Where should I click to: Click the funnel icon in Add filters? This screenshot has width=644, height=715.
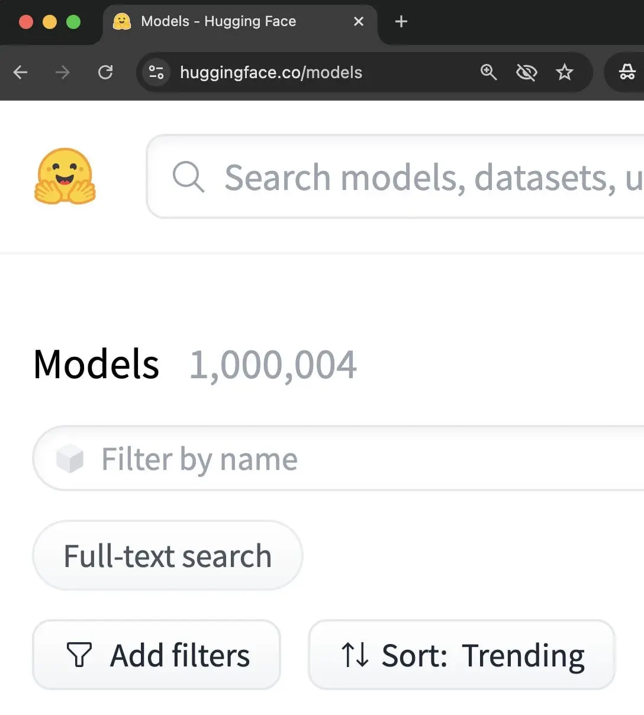79,655
